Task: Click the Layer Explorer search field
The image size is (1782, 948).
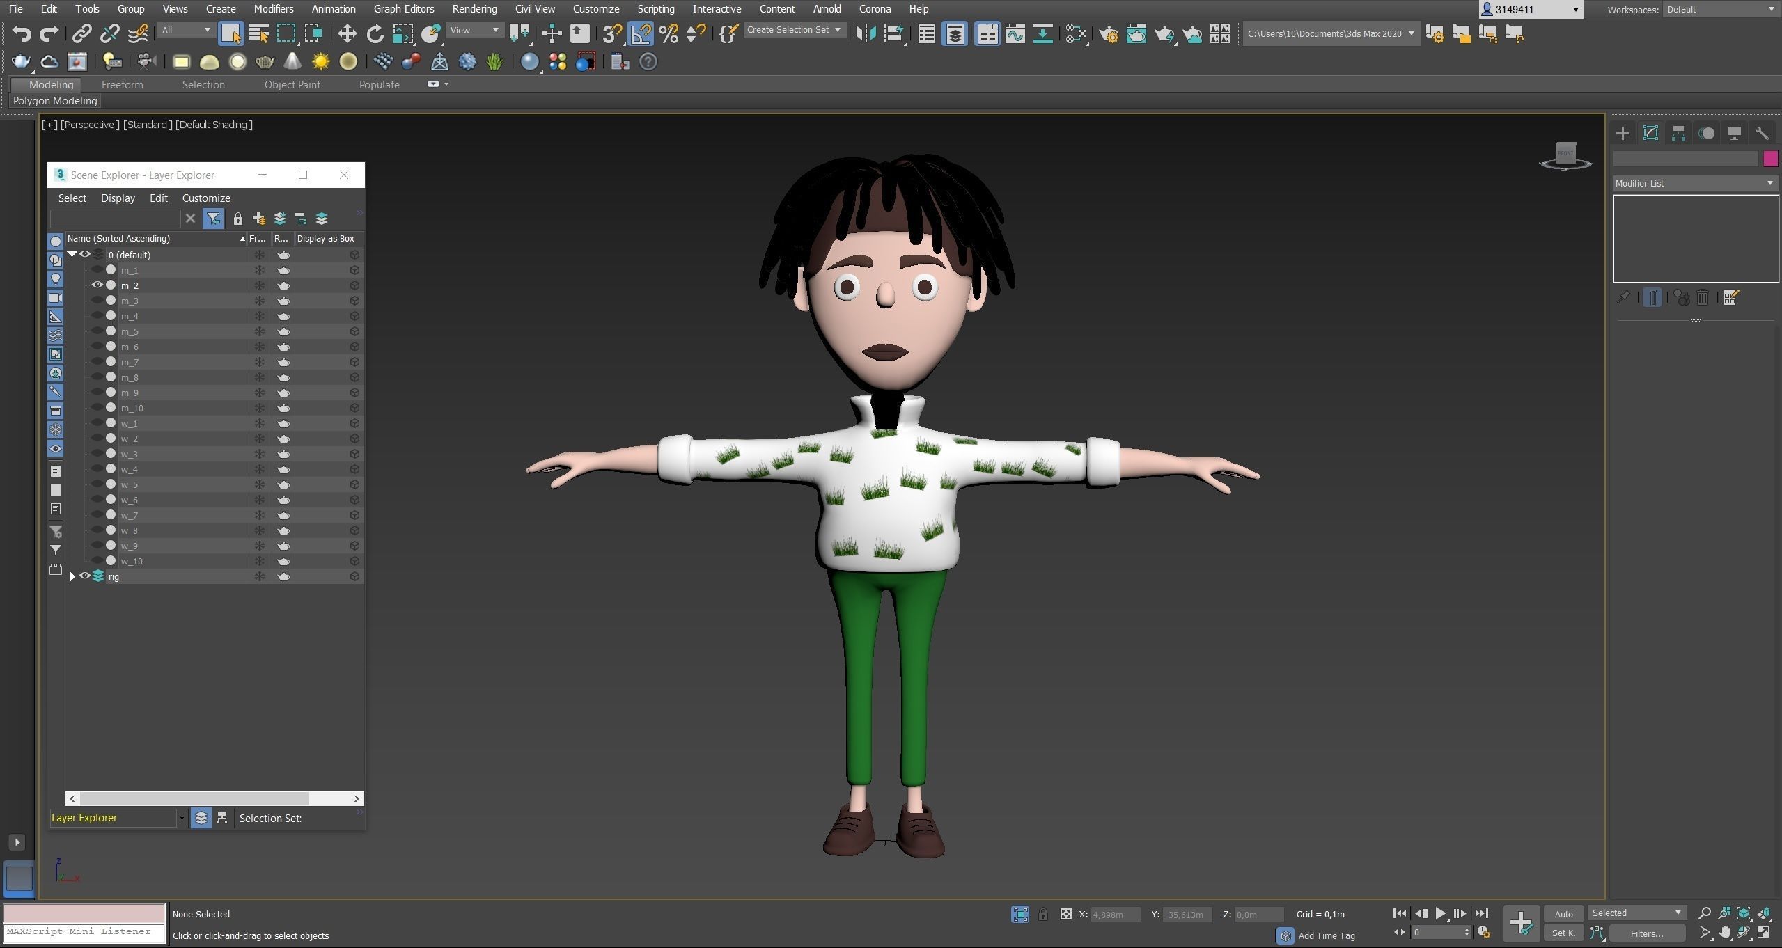Action: pyautogui.click(x=116, y=219)
